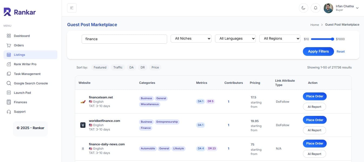Open the All Niches dropdown
Viewport: 364px width, 162px height.
click(x=191, y=38)
